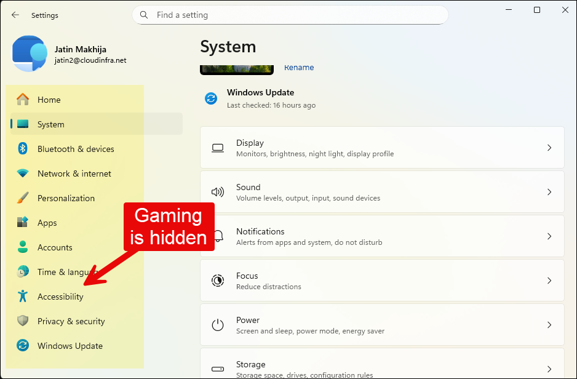Open Windows Update status at top
577x379 pixels.
tap(260, 98)
